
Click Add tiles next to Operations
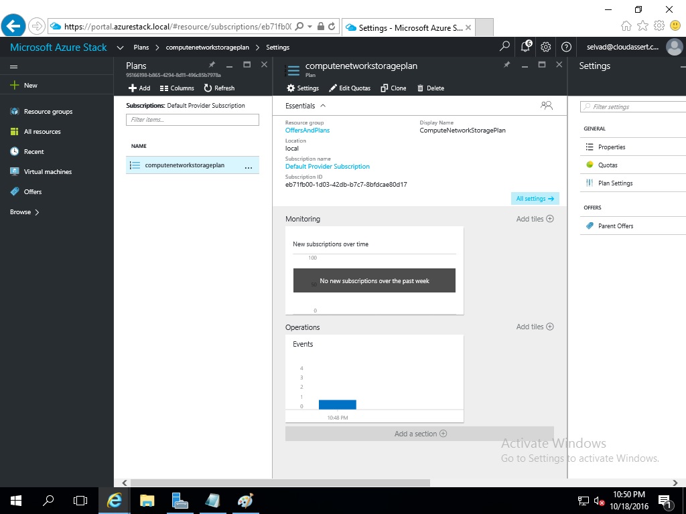535,327
